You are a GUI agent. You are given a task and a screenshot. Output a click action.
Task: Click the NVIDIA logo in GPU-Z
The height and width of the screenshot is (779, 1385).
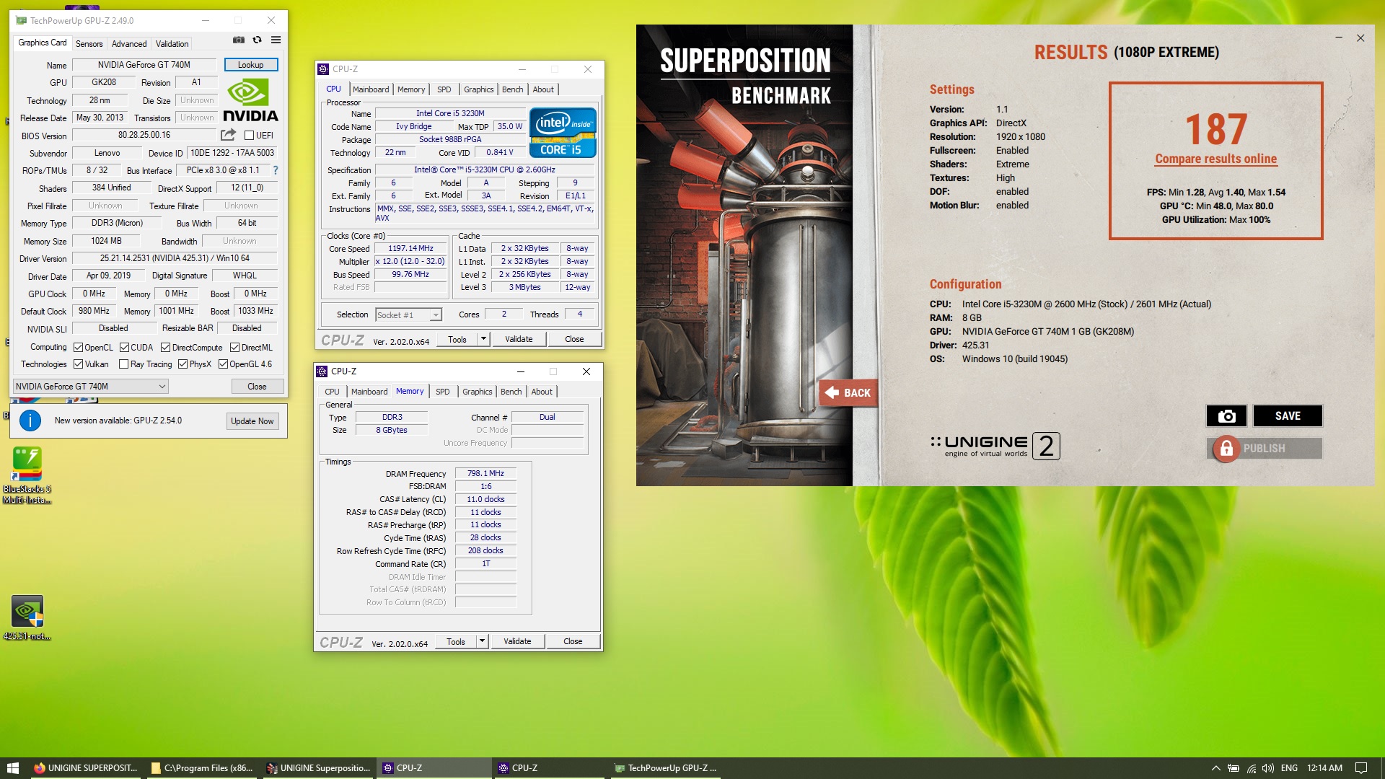pyautogui.click(x=250, y=101)
